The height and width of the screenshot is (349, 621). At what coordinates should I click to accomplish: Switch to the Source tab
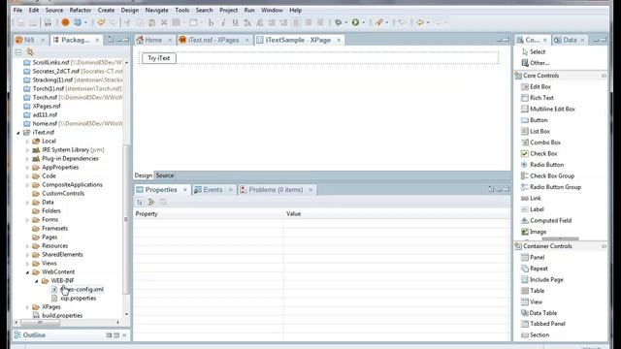164,175
